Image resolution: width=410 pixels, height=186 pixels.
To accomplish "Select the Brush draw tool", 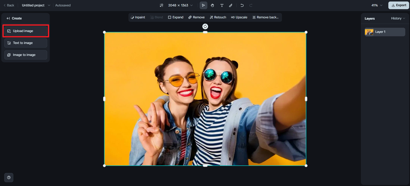I will coord(231,5).
